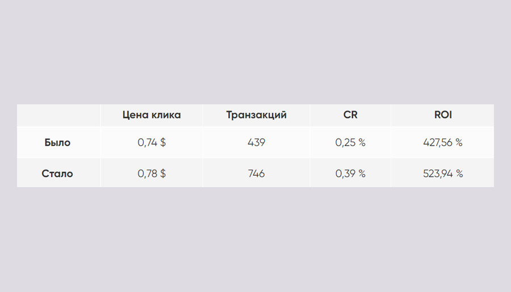
Task: Click the 0,39 % CR cell
Action: point(350,173)
